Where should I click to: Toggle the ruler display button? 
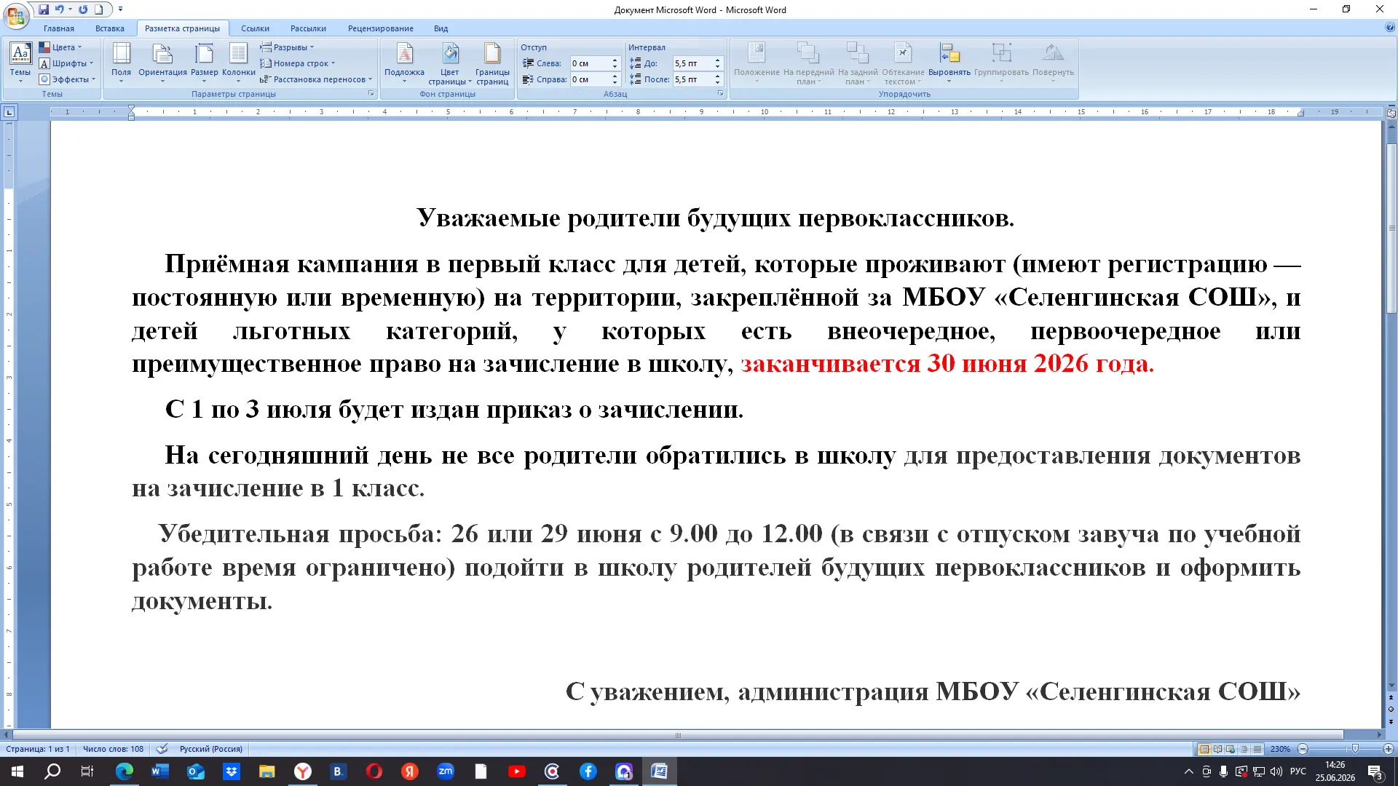(x=1391, y=113)
